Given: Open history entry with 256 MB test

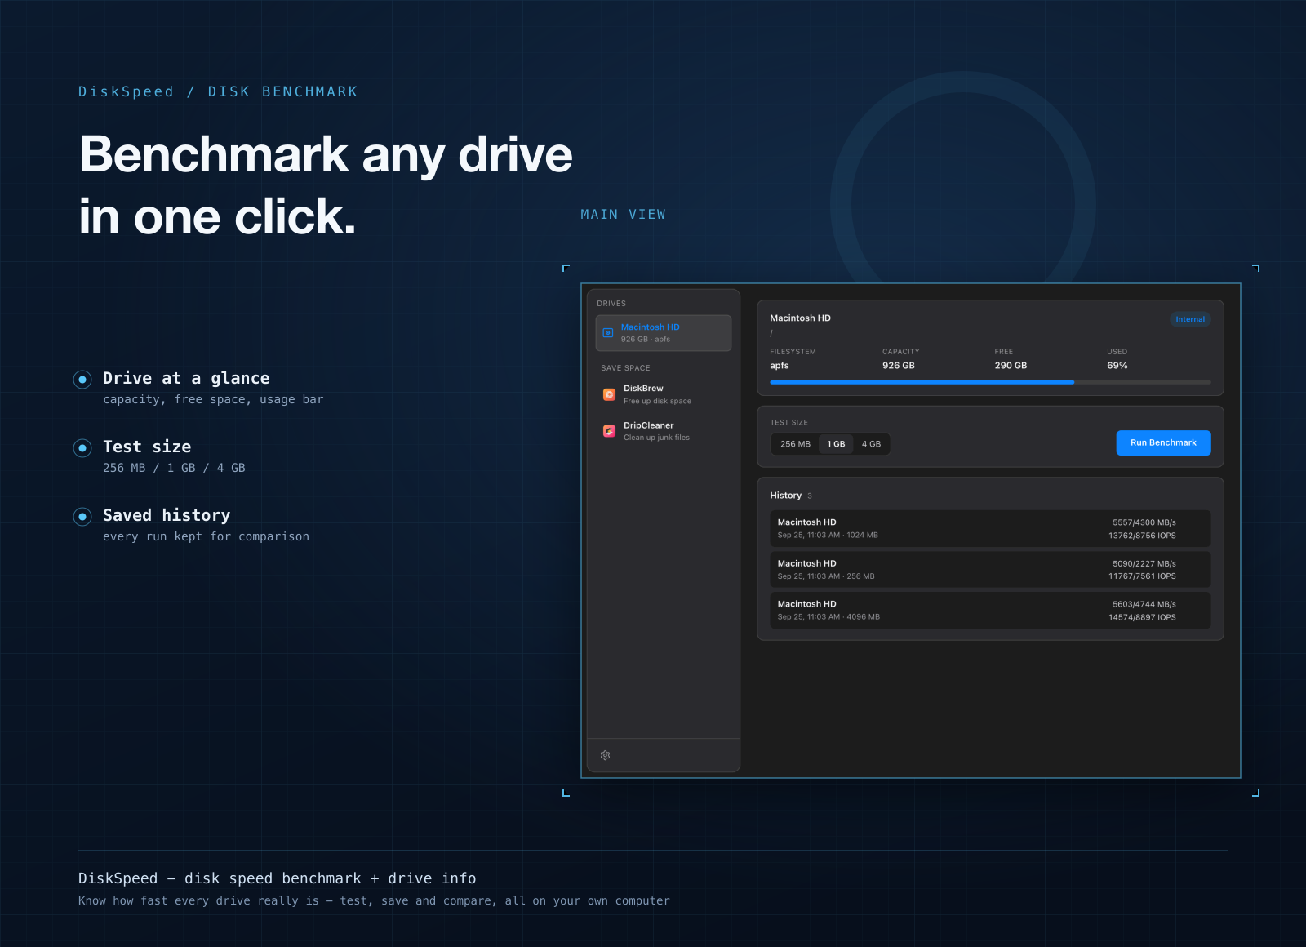Looking at the screenshot, I should coord(990,569).
